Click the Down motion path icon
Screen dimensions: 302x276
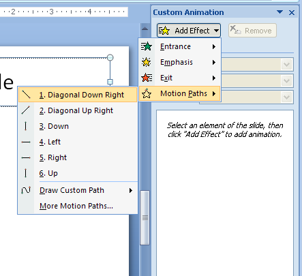click(26, 126)
